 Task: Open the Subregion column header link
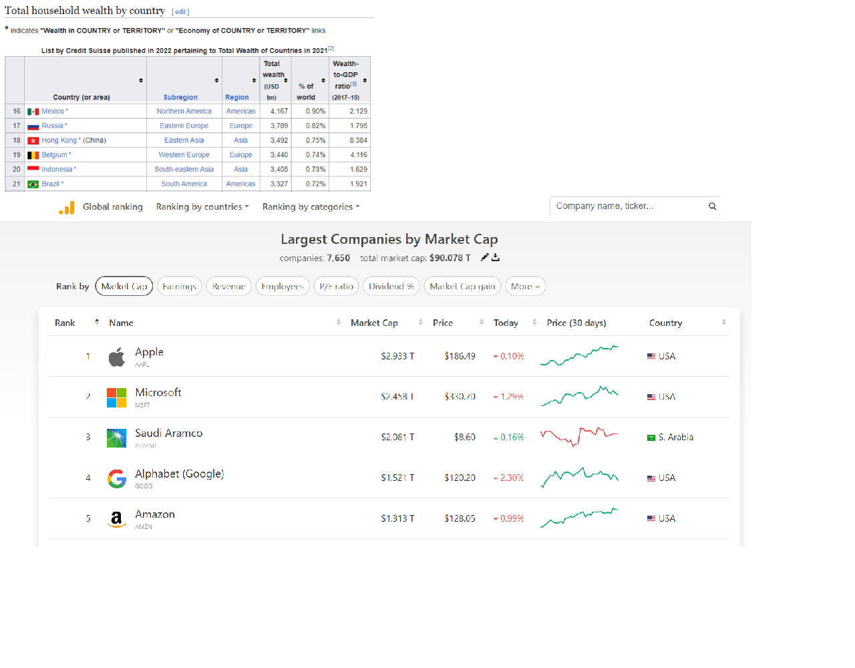[x=180, y=98]
